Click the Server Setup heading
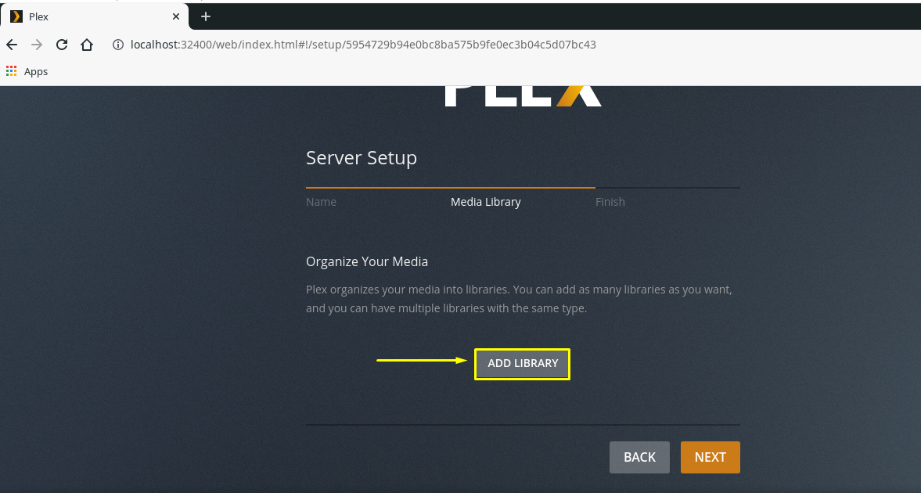Image resolution: width=921 pixels, height=493 pixels. pos(362,158)
